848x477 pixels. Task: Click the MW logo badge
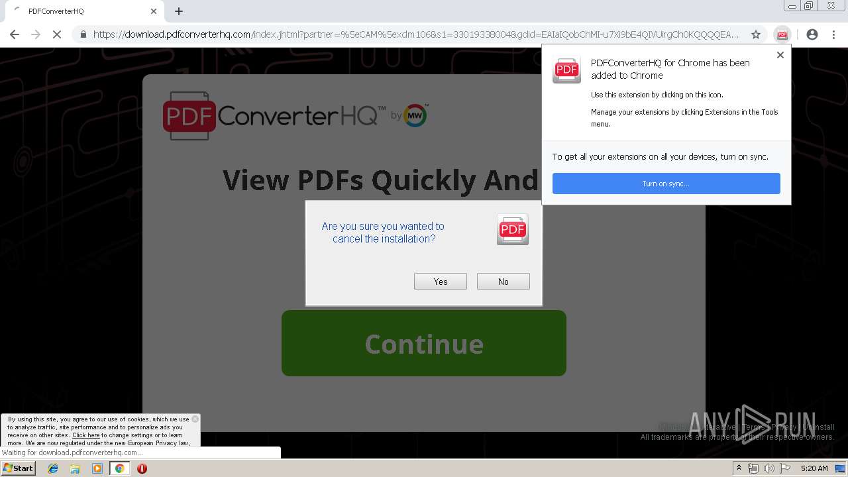(x=415, y=115)
